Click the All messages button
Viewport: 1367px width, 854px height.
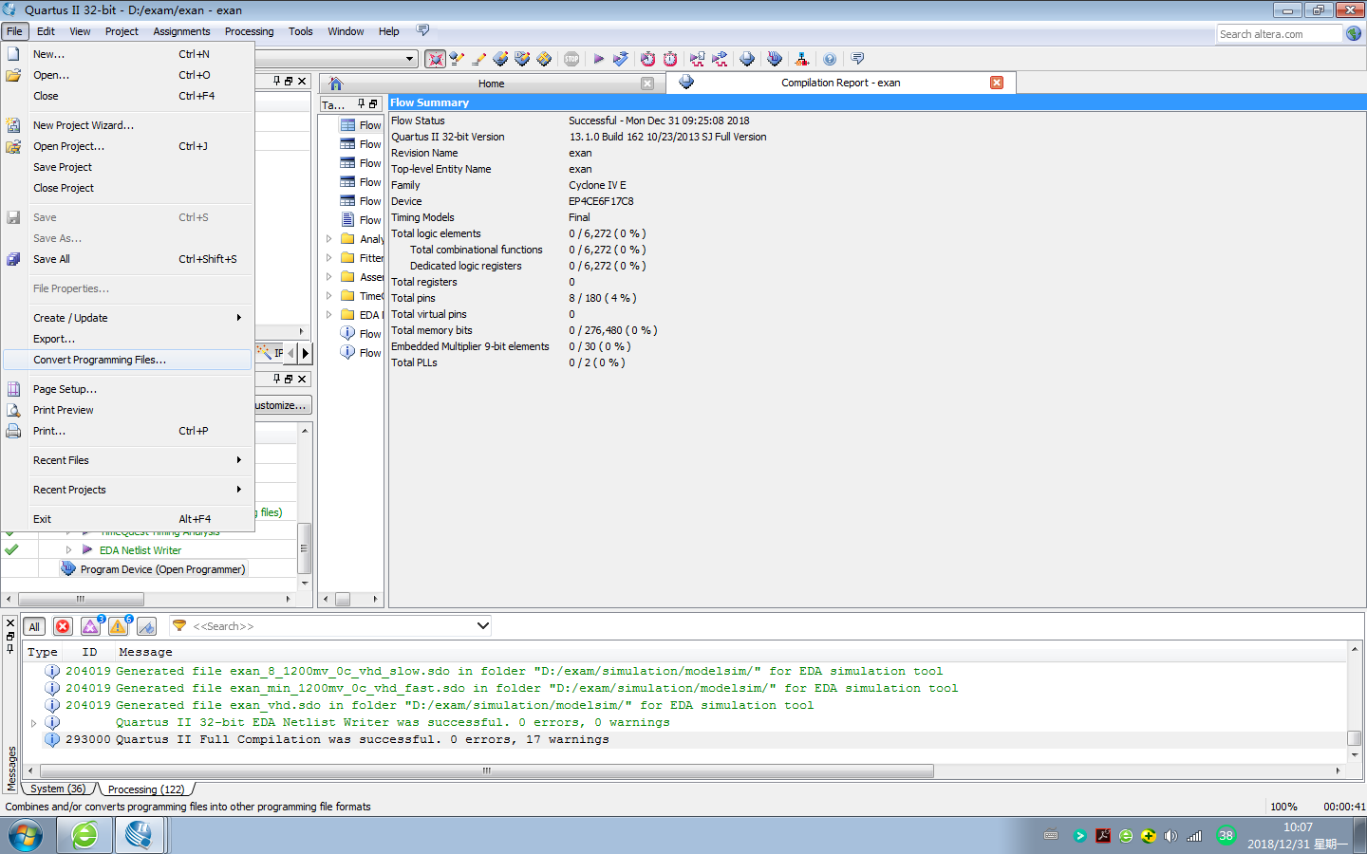pyautogui.click(x=34, y=626)
